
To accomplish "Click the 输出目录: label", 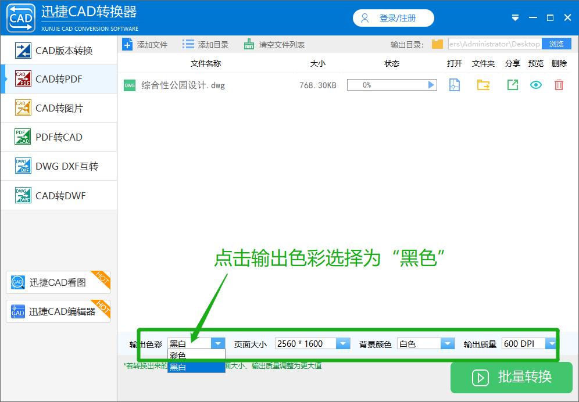I will click(x=408, y=45).
